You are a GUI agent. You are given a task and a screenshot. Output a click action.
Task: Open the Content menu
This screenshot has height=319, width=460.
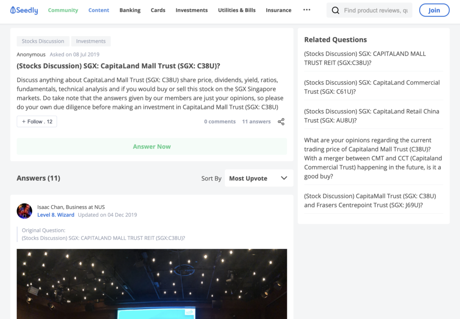99,10
